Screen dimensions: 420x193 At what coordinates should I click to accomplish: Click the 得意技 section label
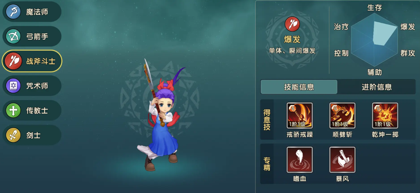(267, 120)
